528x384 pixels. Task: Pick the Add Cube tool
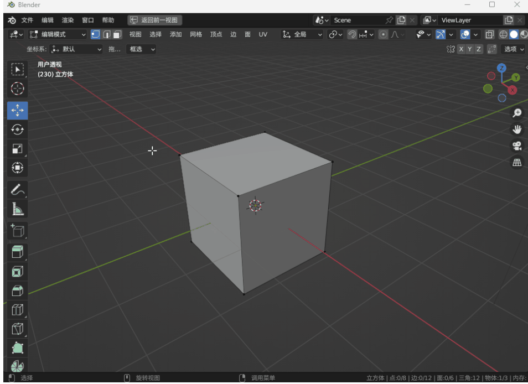[x=17, y=231]
